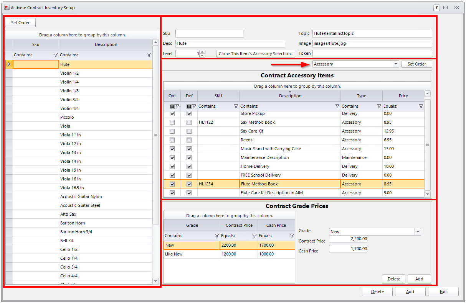Click the Opt column filter funnel icon
Image resolution: width=466 pixels, height=303 pixels.
[177, 106]
